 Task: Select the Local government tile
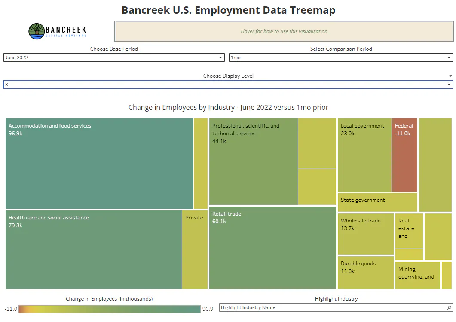364,155
